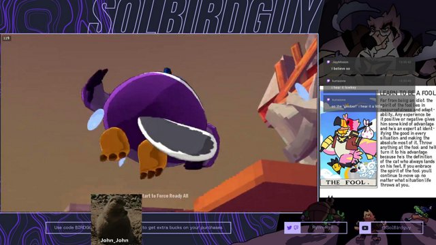Click 'THE FOOL' tarot card image

(348, 138)
